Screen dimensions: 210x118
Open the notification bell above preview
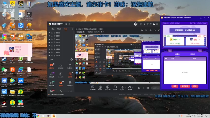pos(155,30)
